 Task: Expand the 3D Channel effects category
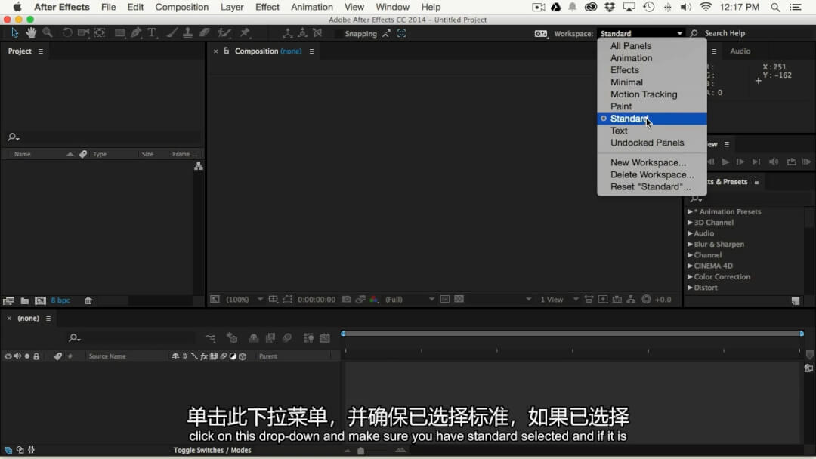coord(690,223)
